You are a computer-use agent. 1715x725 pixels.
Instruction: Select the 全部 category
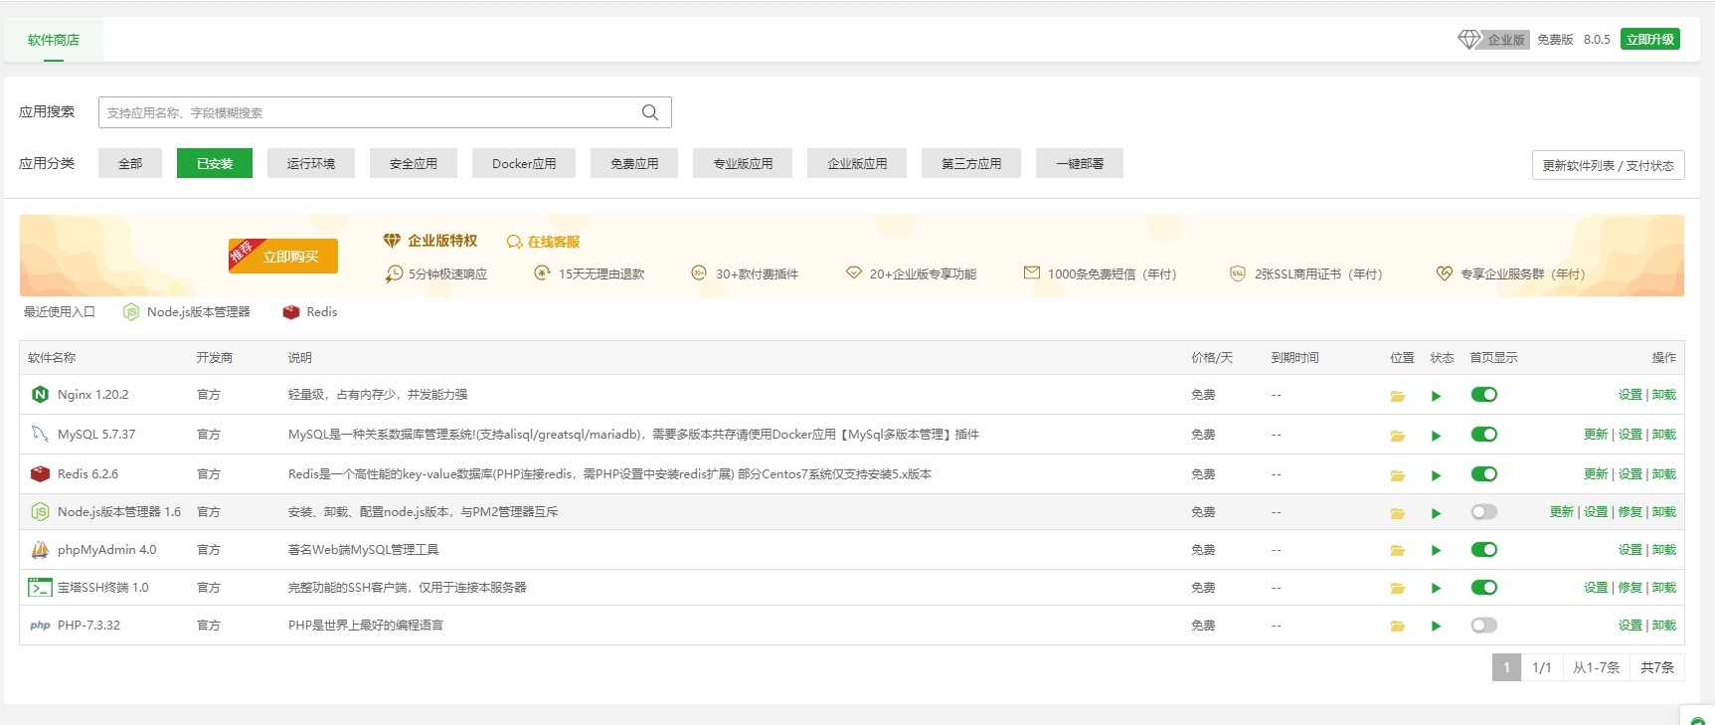pyautogui.click(x=130, y=163)
